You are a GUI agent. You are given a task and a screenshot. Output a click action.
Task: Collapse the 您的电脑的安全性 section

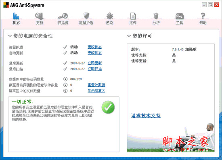point(10,36)
